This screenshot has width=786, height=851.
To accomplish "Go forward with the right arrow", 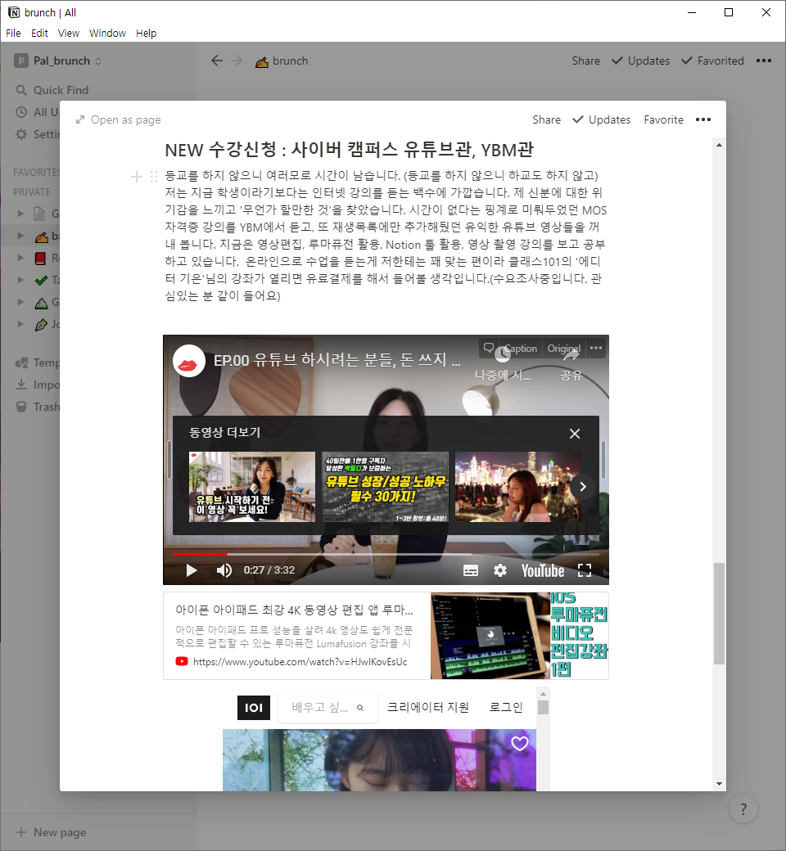I will pos(237,61).
